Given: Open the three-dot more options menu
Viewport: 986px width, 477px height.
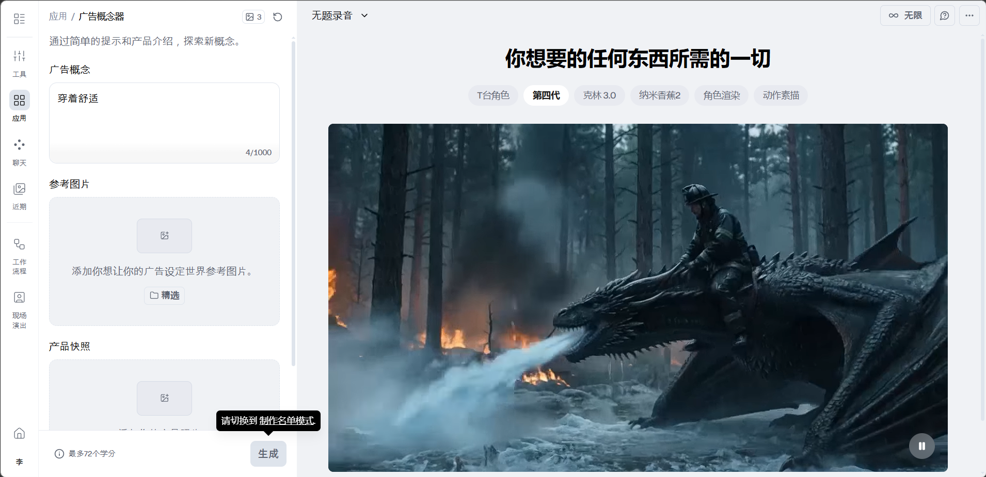Looking at the screenshot, I should pos(969,15).
